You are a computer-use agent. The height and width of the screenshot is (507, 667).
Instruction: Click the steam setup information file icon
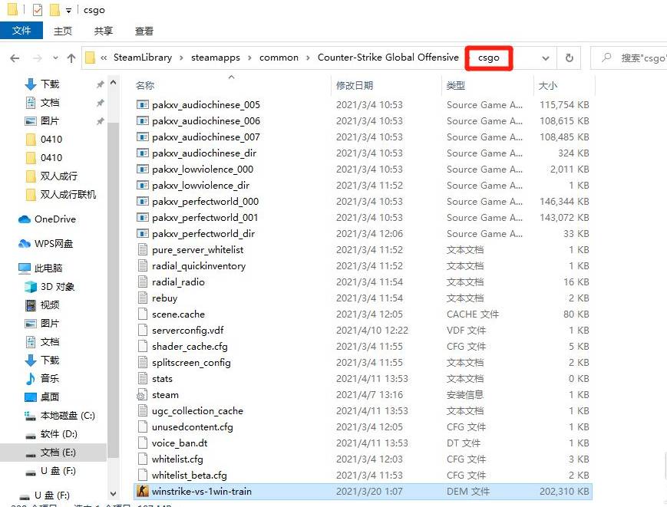142,395
